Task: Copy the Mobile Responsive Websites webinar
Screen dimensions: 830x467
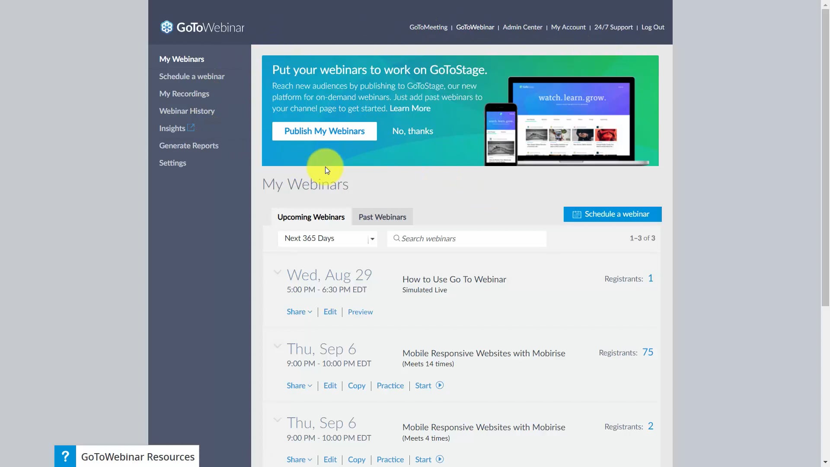Action: pos(357,385)
